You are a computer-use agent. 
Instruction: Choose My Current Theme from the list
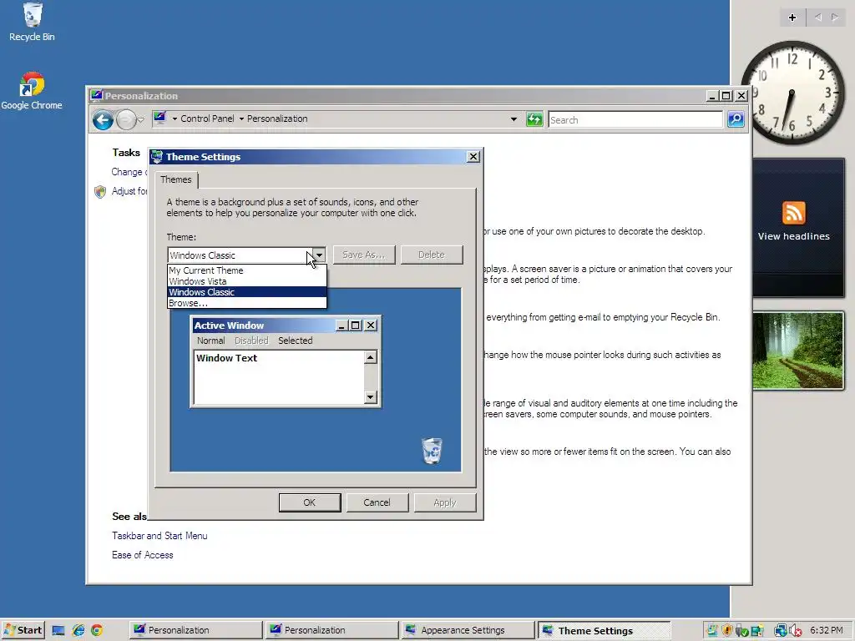point(247,270)
